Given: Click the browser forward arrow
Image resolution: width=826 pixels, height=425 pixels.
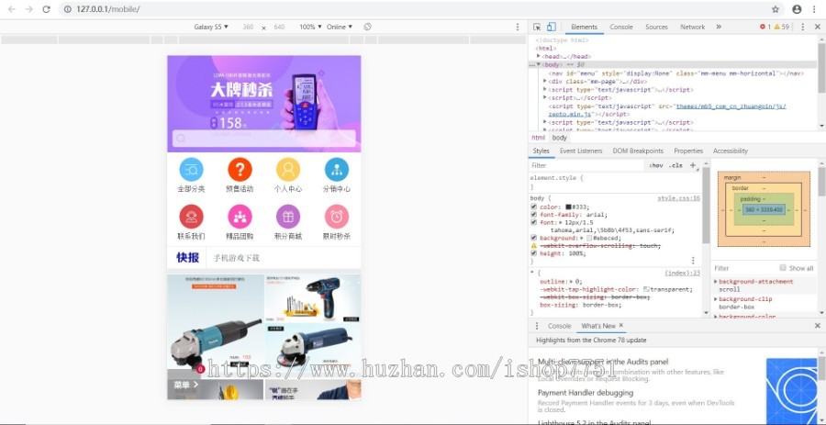Looking at the screenshot, I should coord(29,9).
